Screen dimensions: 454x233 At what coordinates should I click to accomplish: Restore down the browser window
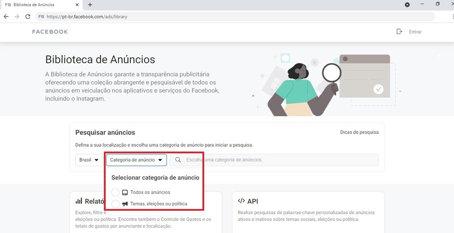coord(437,4)
